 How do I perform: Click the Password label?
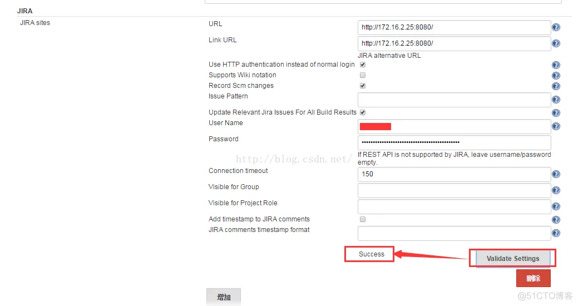(x=224, y=139)
